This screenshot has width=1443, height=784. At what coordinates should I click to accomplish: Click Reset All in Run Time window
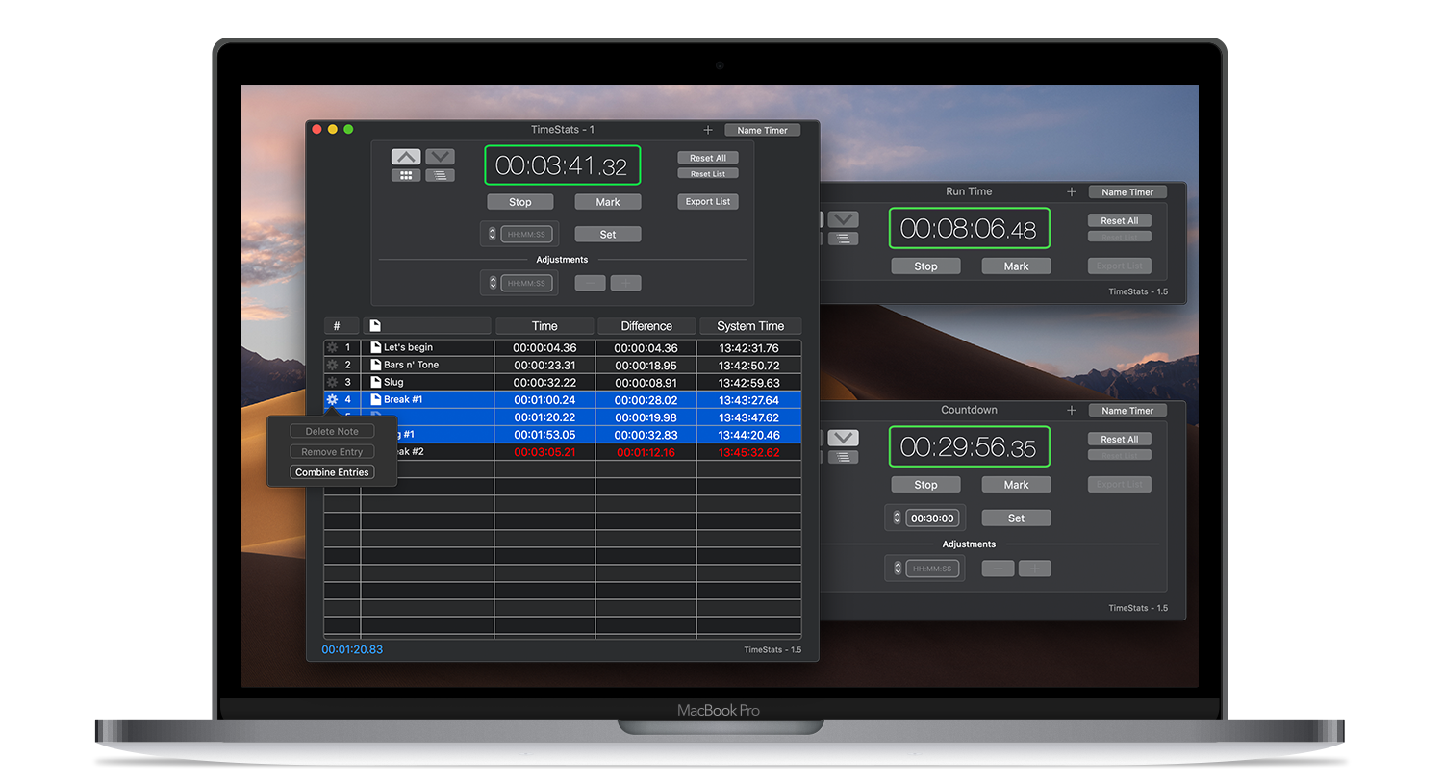click(x=1120, y=220)
